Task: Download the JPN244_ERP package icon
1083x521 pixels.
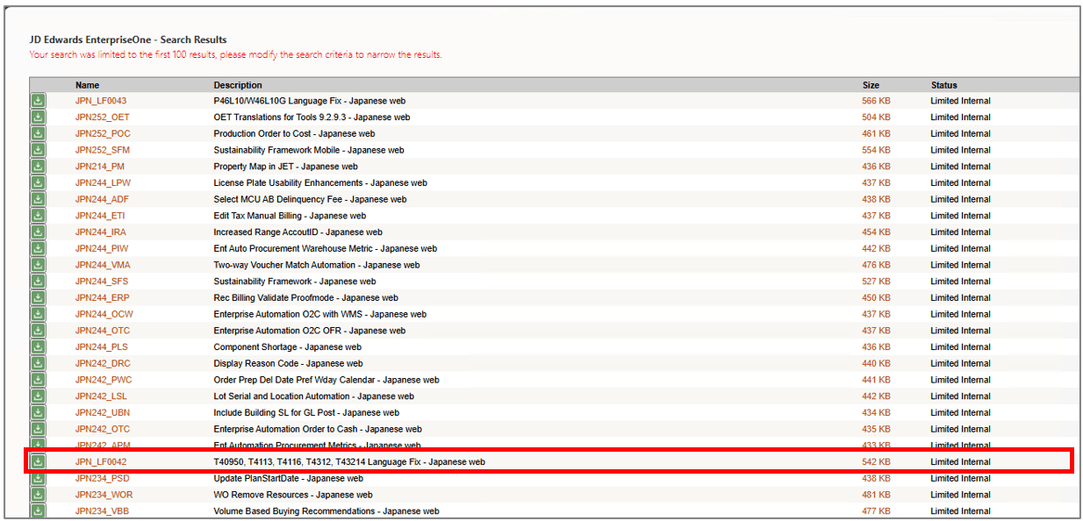Action: 38,297
